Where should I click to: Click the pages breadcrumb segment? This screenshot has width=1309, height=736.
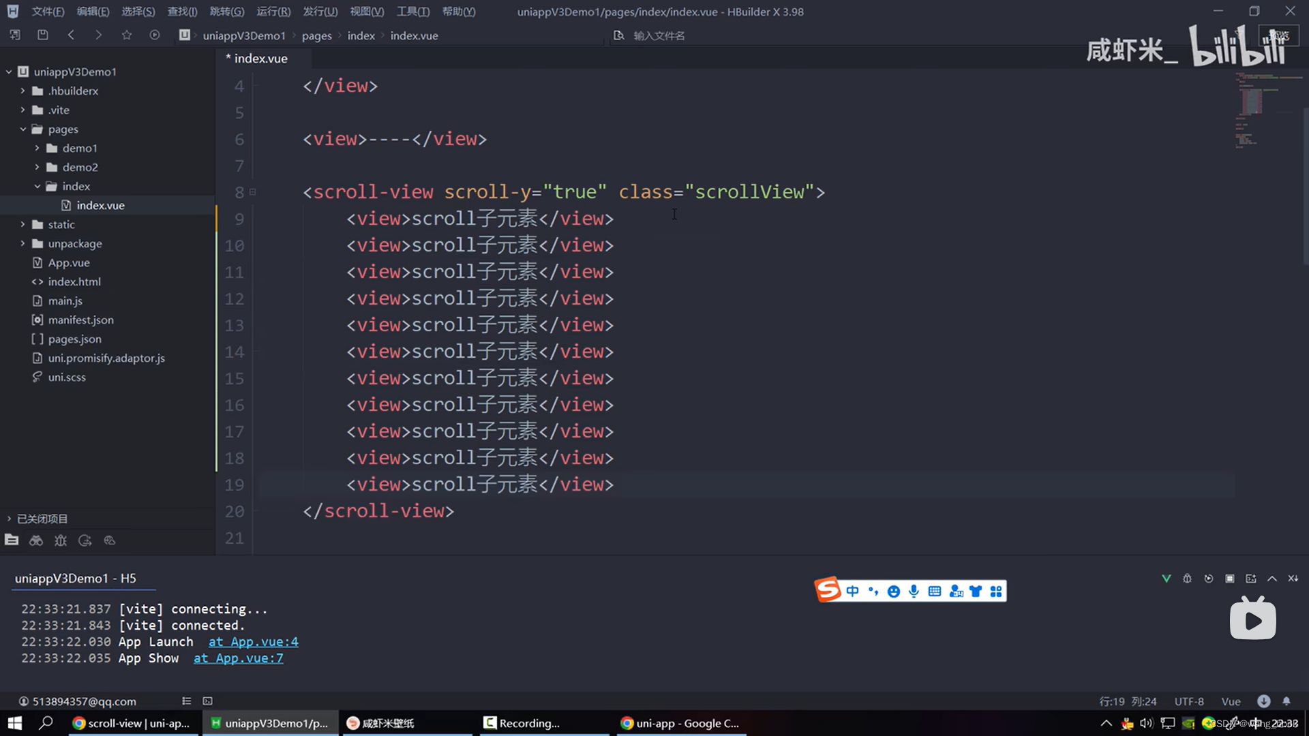[317, 35]
